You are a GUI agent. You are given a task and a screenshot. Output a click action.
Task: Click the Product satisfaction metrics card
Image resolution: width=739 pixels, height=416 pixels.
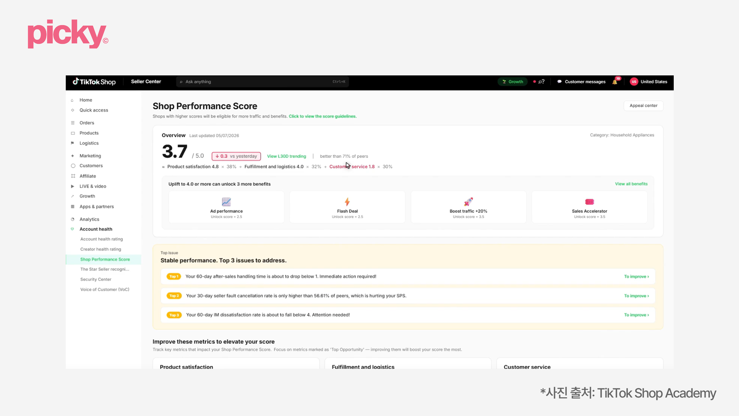(236, 363)
